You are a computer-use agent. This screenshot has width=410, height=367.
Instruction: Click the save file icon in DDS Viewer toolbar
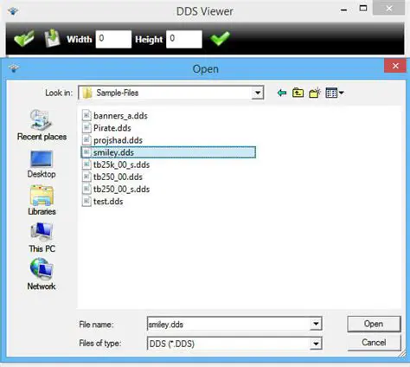pyautogui.click(x=52, y=38)
